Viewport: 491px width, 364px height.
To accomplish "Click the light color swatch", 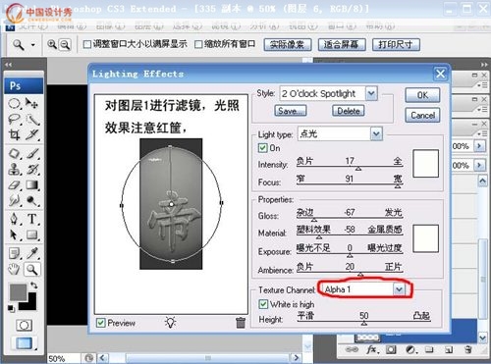I will click(x=425, y=164).
